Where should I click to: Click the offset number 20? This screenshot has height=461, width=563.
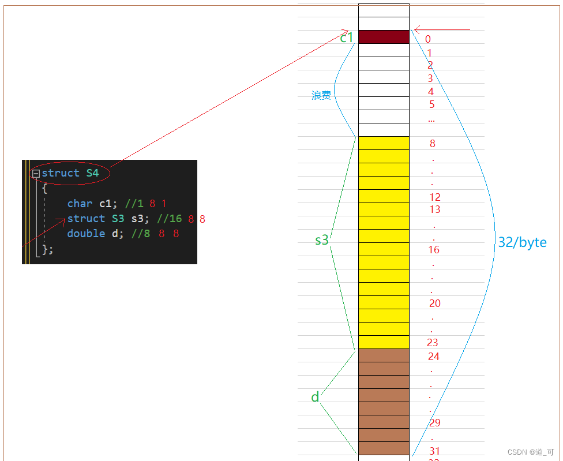pos(435,303)
